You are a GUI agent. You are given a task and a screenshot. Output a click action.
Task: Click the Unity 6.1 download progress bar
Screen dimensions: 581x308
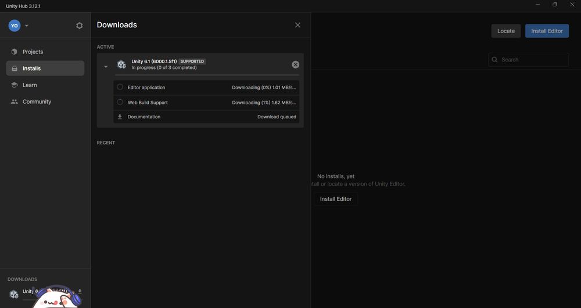pos(207,75)
